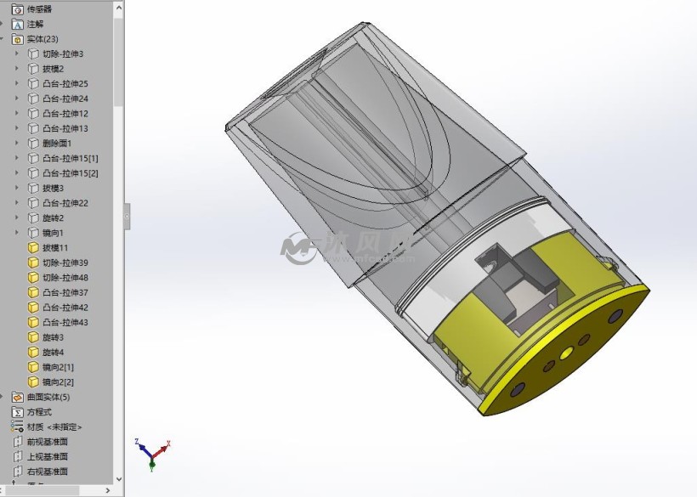
Task: Select the 凸台-拉伸43 tree item
Action: pos(65,323)
